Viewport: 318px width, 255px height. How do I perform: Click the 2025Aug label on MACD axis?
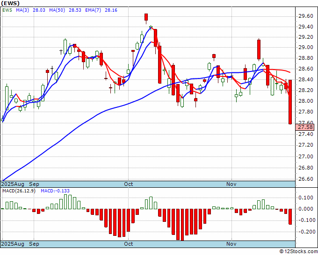click(13, 244)
